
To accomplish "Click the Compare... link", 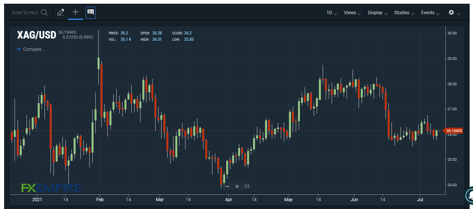I will [x=34, y=49].
